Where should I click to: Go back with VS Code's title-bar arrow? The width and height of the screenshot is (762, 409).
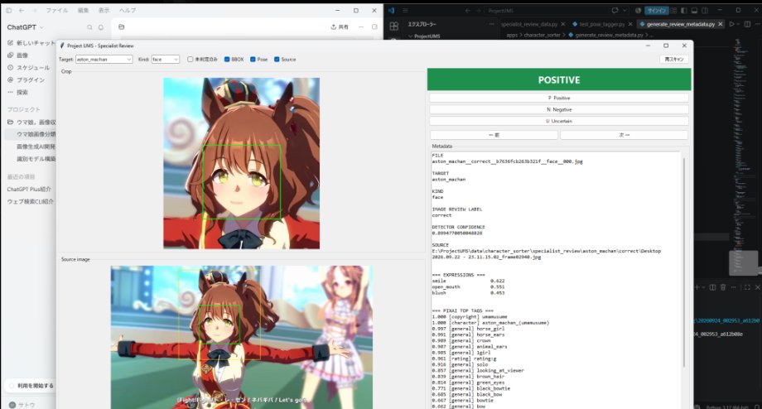tap(467, 10)
